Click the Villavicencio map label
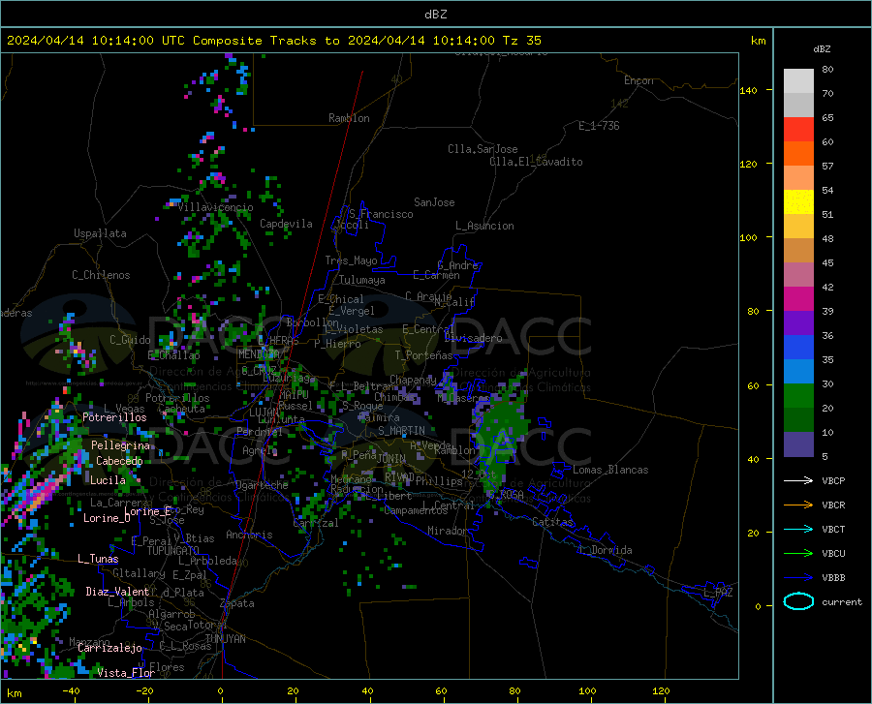Viewport: 872px width, 704px height. click(x=216, y=207)
